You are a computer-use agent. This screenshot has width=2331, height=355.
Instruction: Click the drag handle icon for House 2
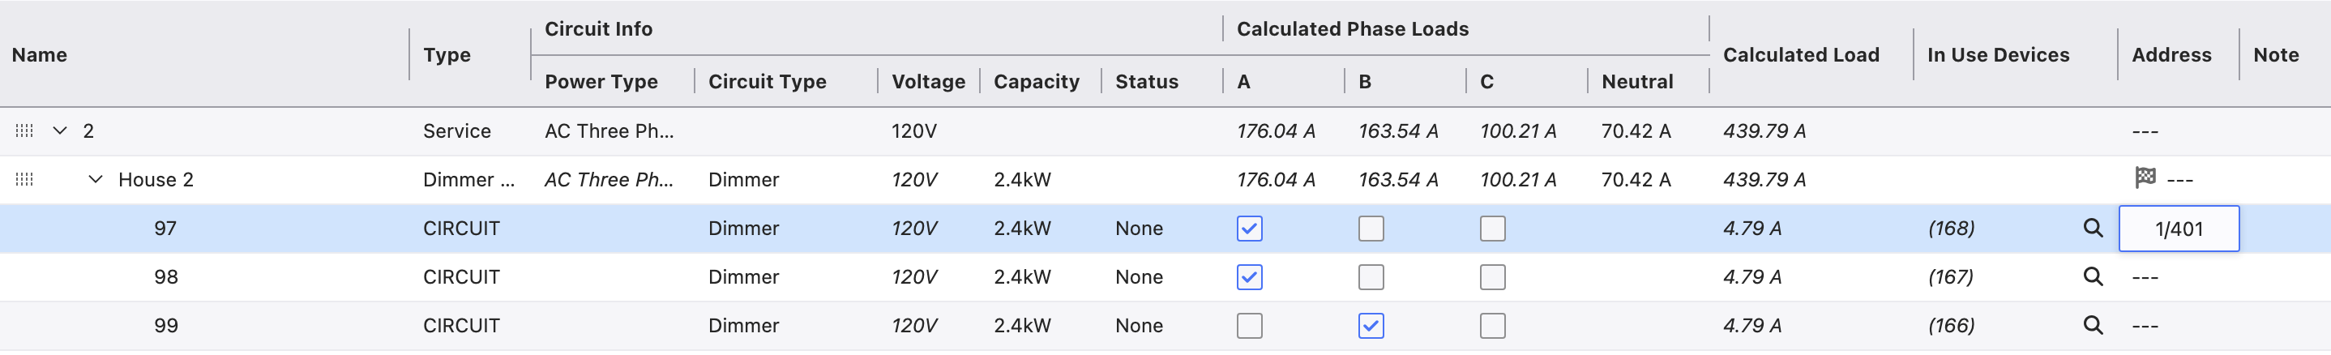coord(24,180)
